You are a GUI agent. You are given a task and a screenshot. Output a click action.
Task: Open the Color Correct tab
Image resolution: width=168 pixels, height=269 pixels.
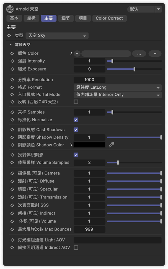click(x=110, y=18)
